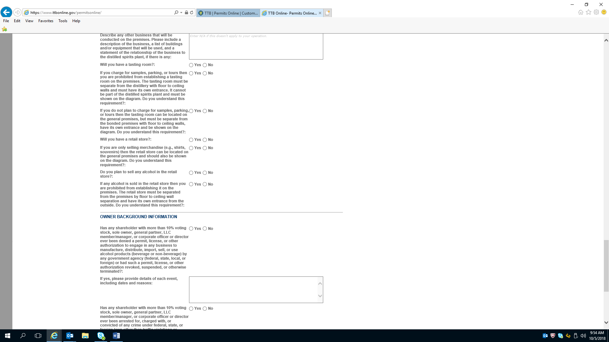
Task: Click the Refresh page icon in address bar
Action: tap(192, 13)
